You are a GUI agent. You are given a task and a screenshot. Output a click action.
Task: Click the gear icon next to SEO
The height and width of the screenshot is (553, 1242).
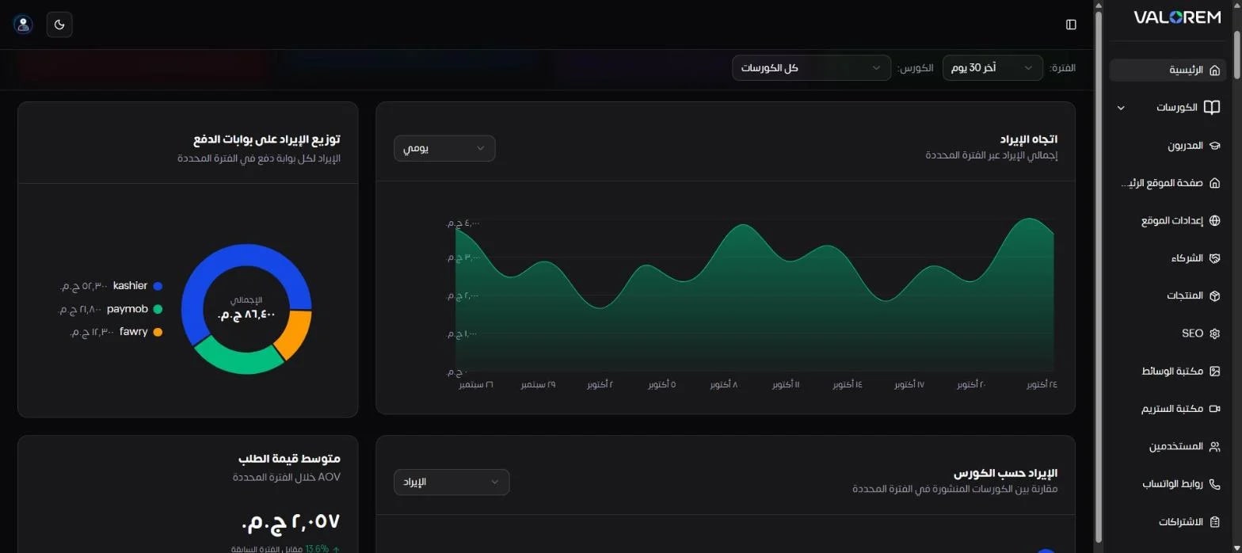pos(1214,334)
